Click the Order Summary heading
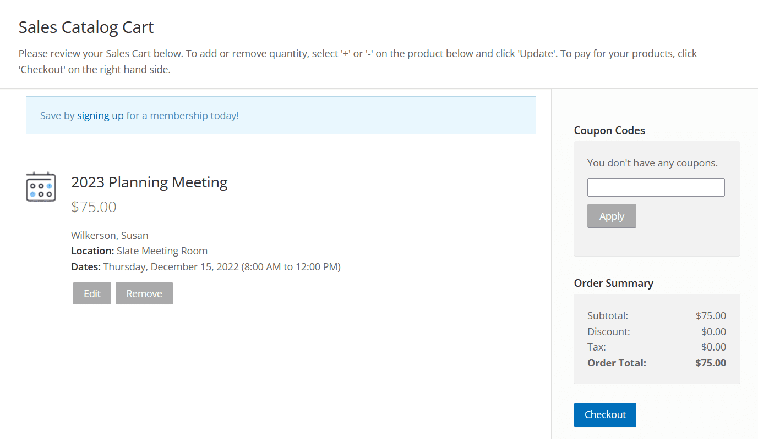 pos(613,283)
